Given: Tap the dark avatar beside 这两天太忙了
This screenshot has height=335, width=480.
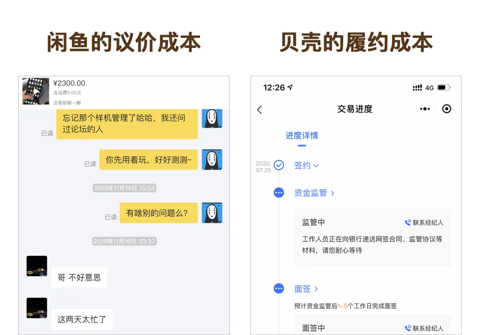Looking at the screenshot, I should pyautogui.click(x=37, y=308).
